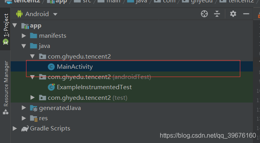The image size is (260, 143).
Task: Select the generatedJava label
Action: 60,108
